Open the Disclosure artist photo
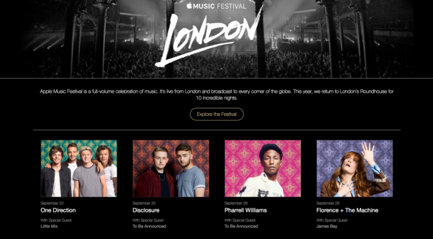 [171, 168]
